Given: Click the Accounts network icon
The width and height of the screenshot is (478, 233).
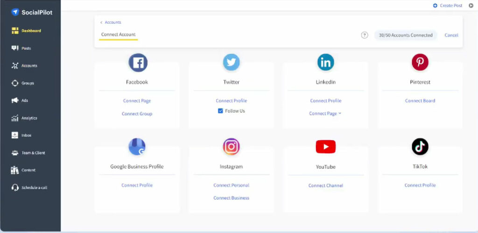Looking at the screenshot, I should point(15,66).
